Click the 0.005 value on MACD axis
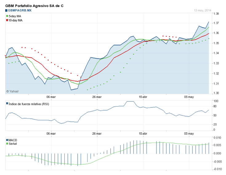Image resolution: width=226 pixels, height=175 pixels. click(217, 145)
